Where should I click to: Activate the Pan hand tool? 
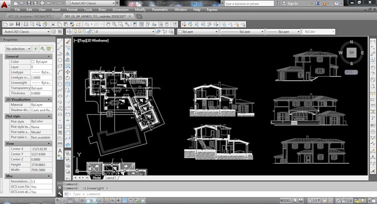108,24
